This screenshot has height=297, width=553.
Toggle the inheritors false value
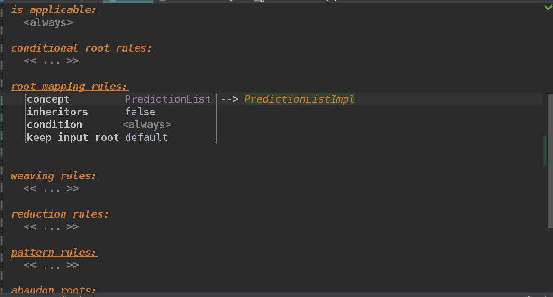(x=140, y=112)
